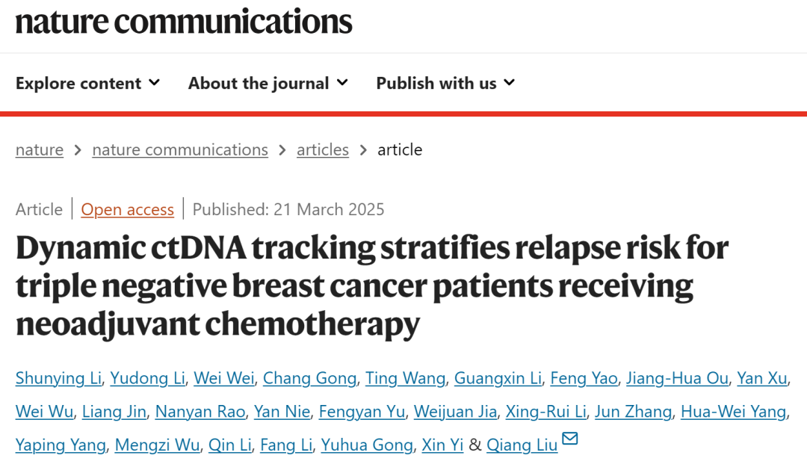Click the email envelope icon after Qiang Liu
The image size is (807, 467).
570,439
